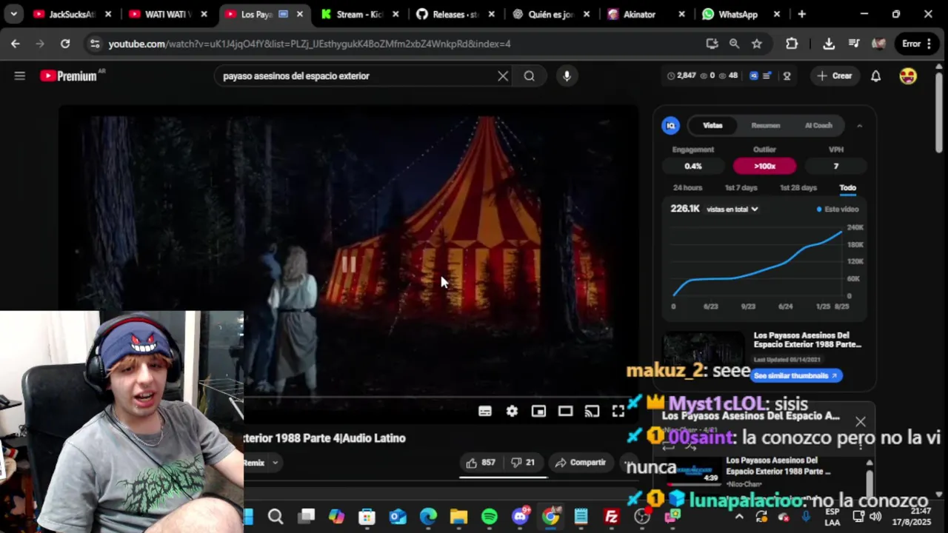
Task: Open the browser downloads icon
Action: (829, 44)
